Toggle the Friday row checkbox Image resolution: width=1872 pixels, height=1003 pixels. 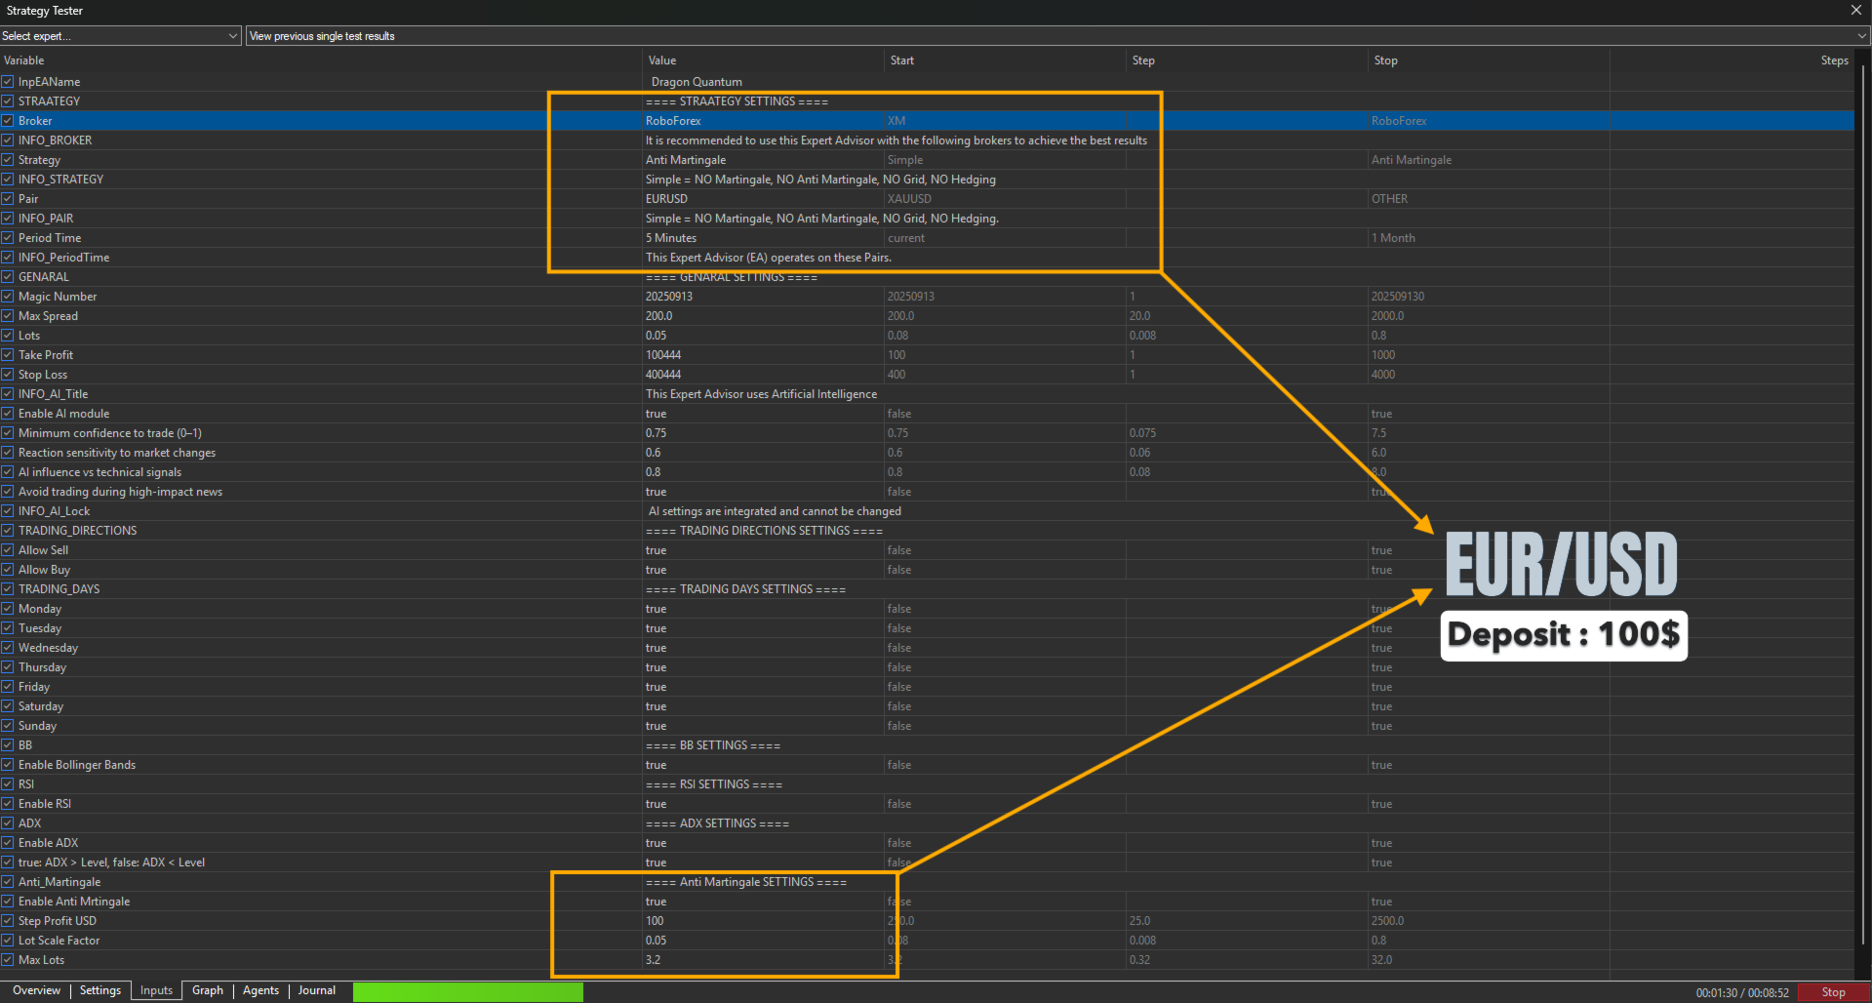[x=8, y=687]
